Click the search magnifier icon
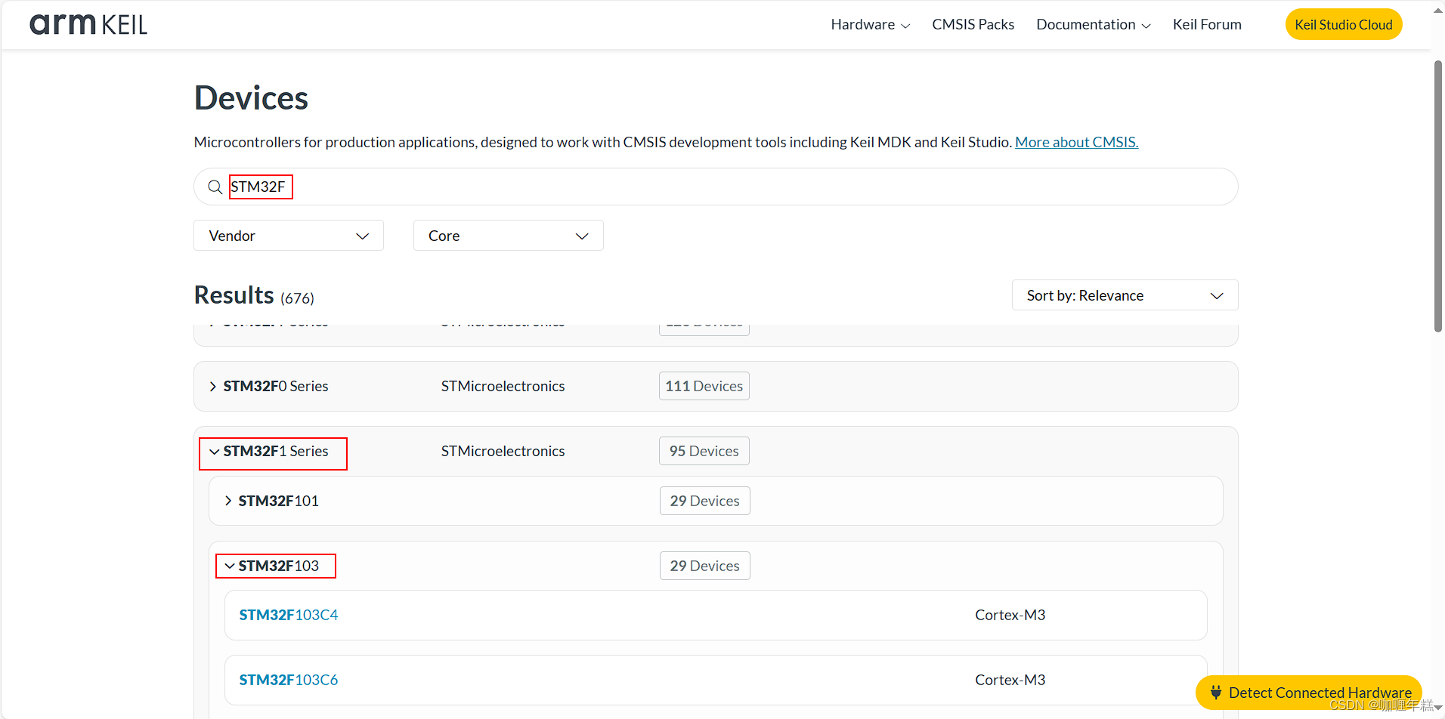Image resolution: width=1445 pixels, height=719 pixels. pyautogui.click(x=215, y=187)
